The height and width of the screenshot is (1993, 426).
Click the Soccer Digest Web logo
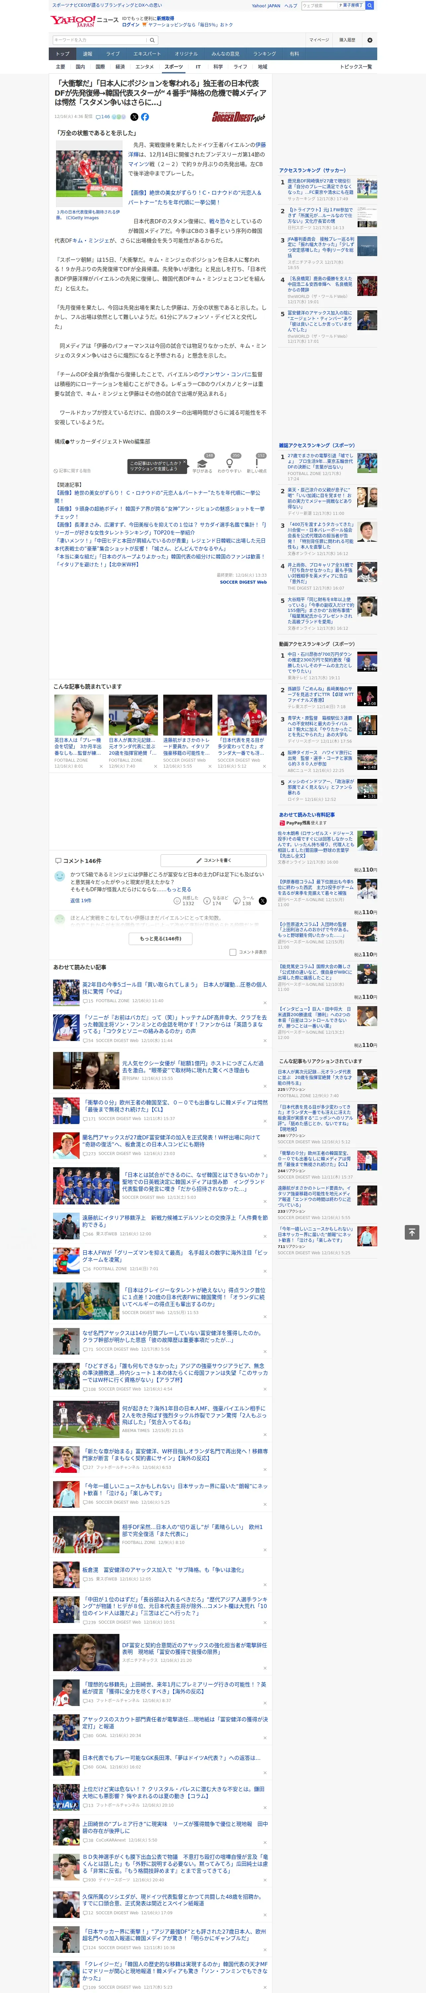[239, 117]
